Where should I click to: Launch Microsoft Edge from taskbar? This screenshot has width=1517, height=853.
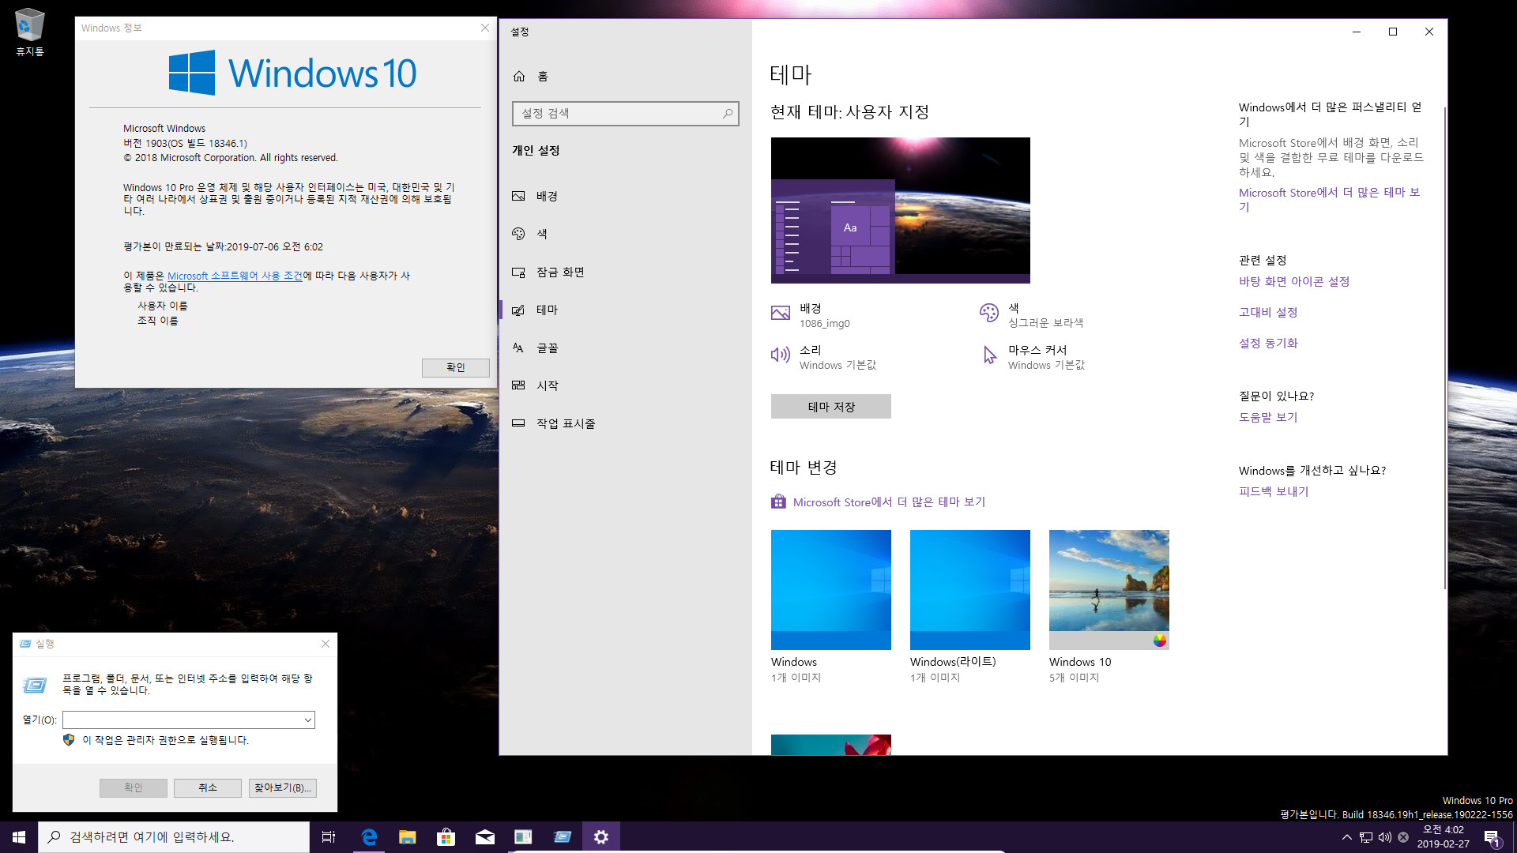[x=368, y=837]
